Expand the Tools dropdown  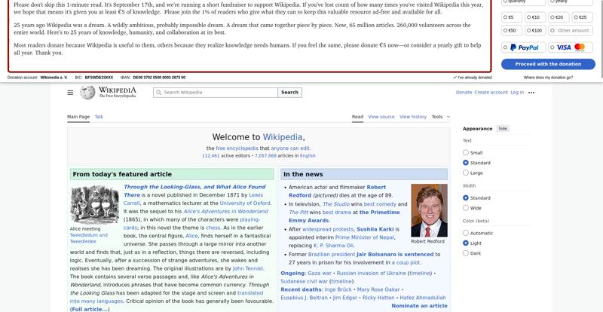point(440,117)
